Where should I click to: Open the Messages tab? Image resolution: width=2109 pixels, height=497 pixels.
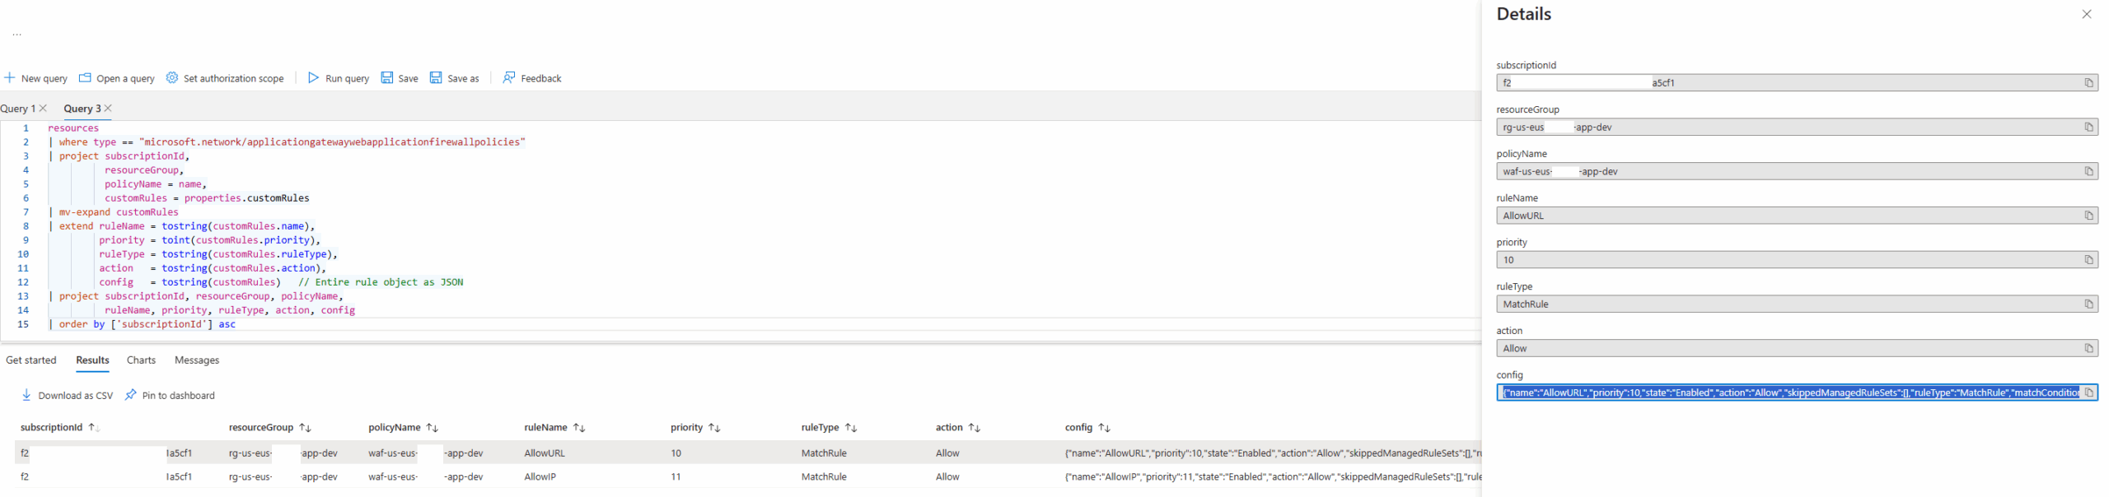point(197,360)
